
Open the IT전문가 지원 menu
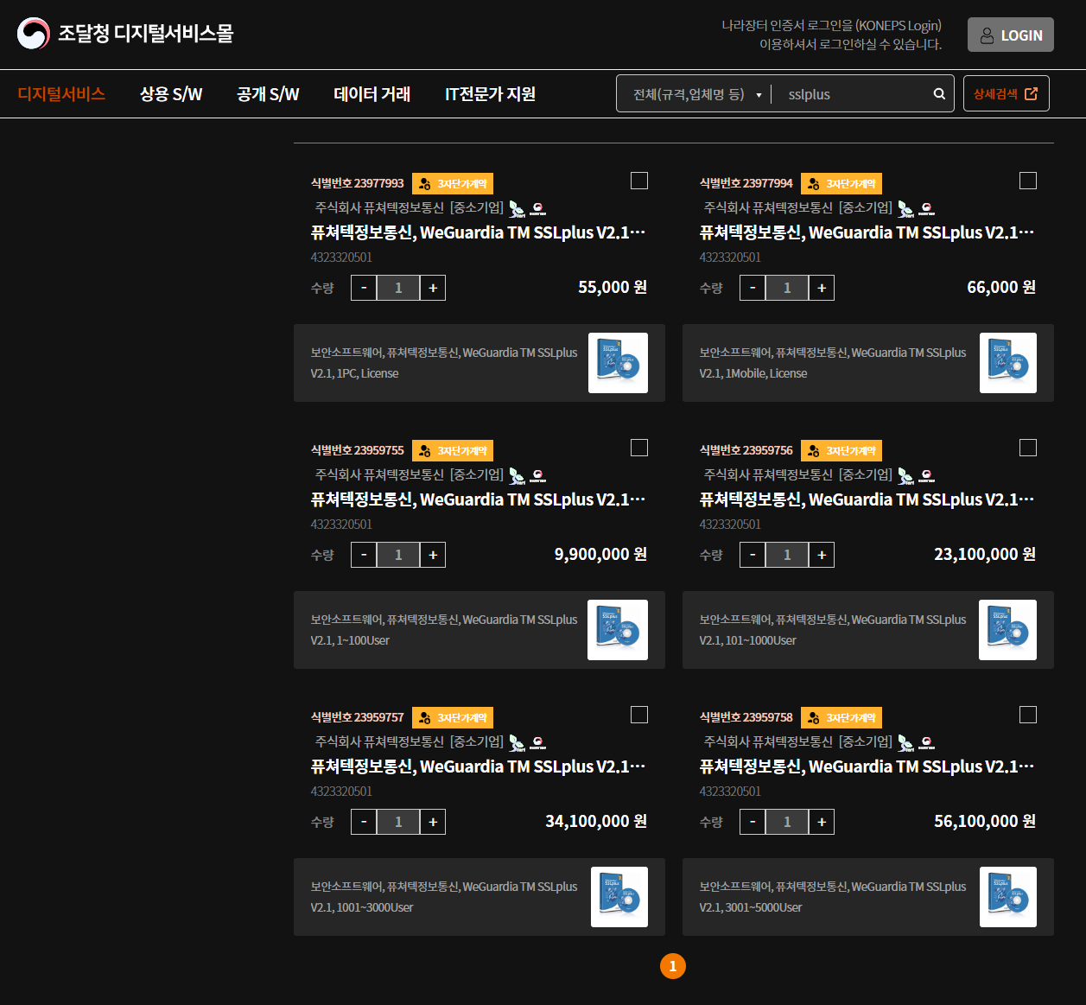[x=490, y=94]
